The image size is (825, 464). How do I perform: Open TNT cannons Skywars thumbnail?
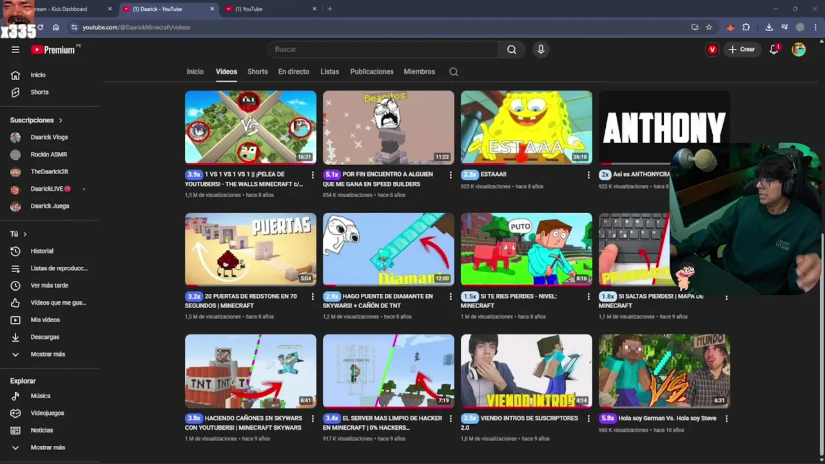pos(251,371)
